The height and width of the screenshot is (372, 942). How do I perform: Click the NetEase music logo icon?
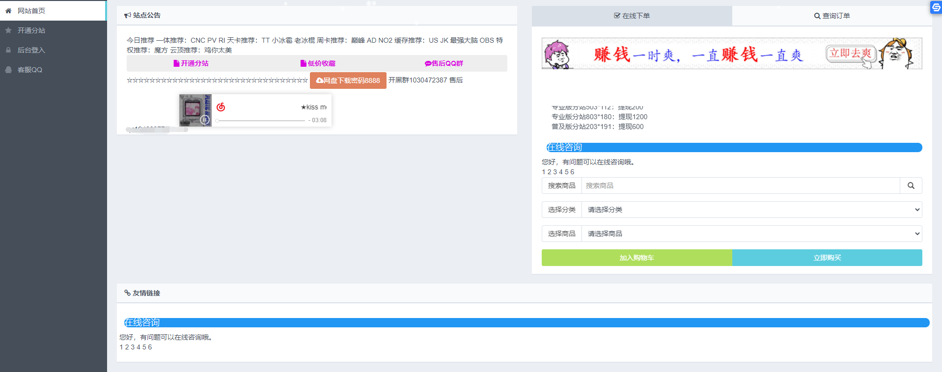pyautogui.click(x=221, y=107)
